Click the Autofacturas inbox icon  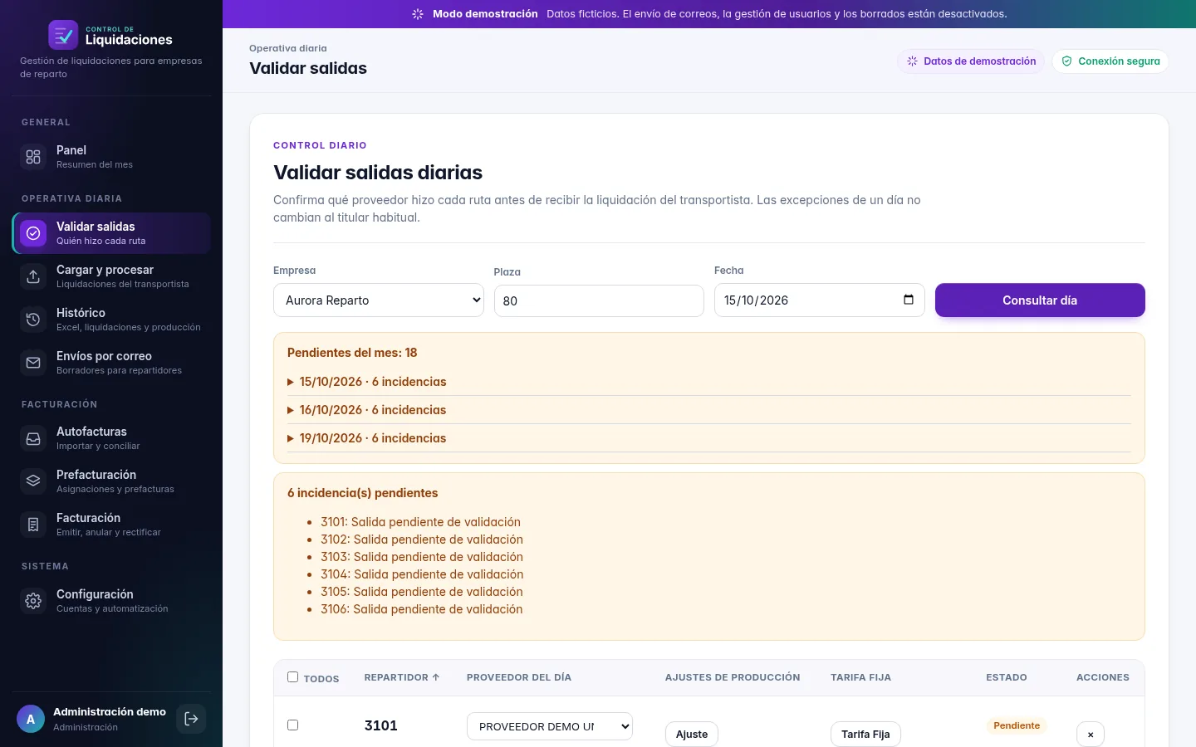(33, 438)
